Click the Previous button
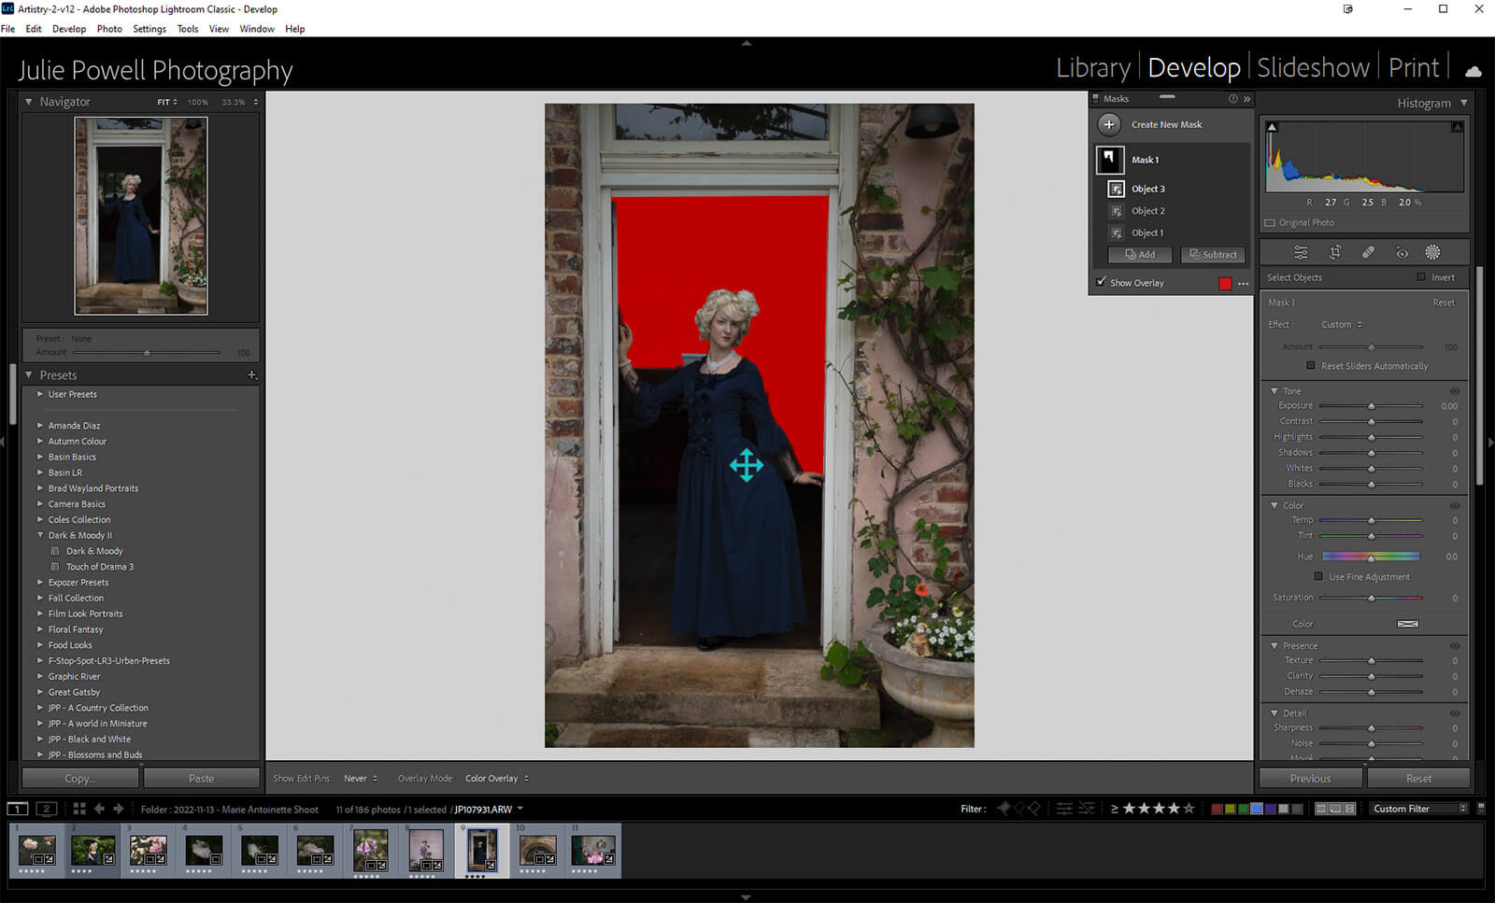 click(x=1310, y=778)
